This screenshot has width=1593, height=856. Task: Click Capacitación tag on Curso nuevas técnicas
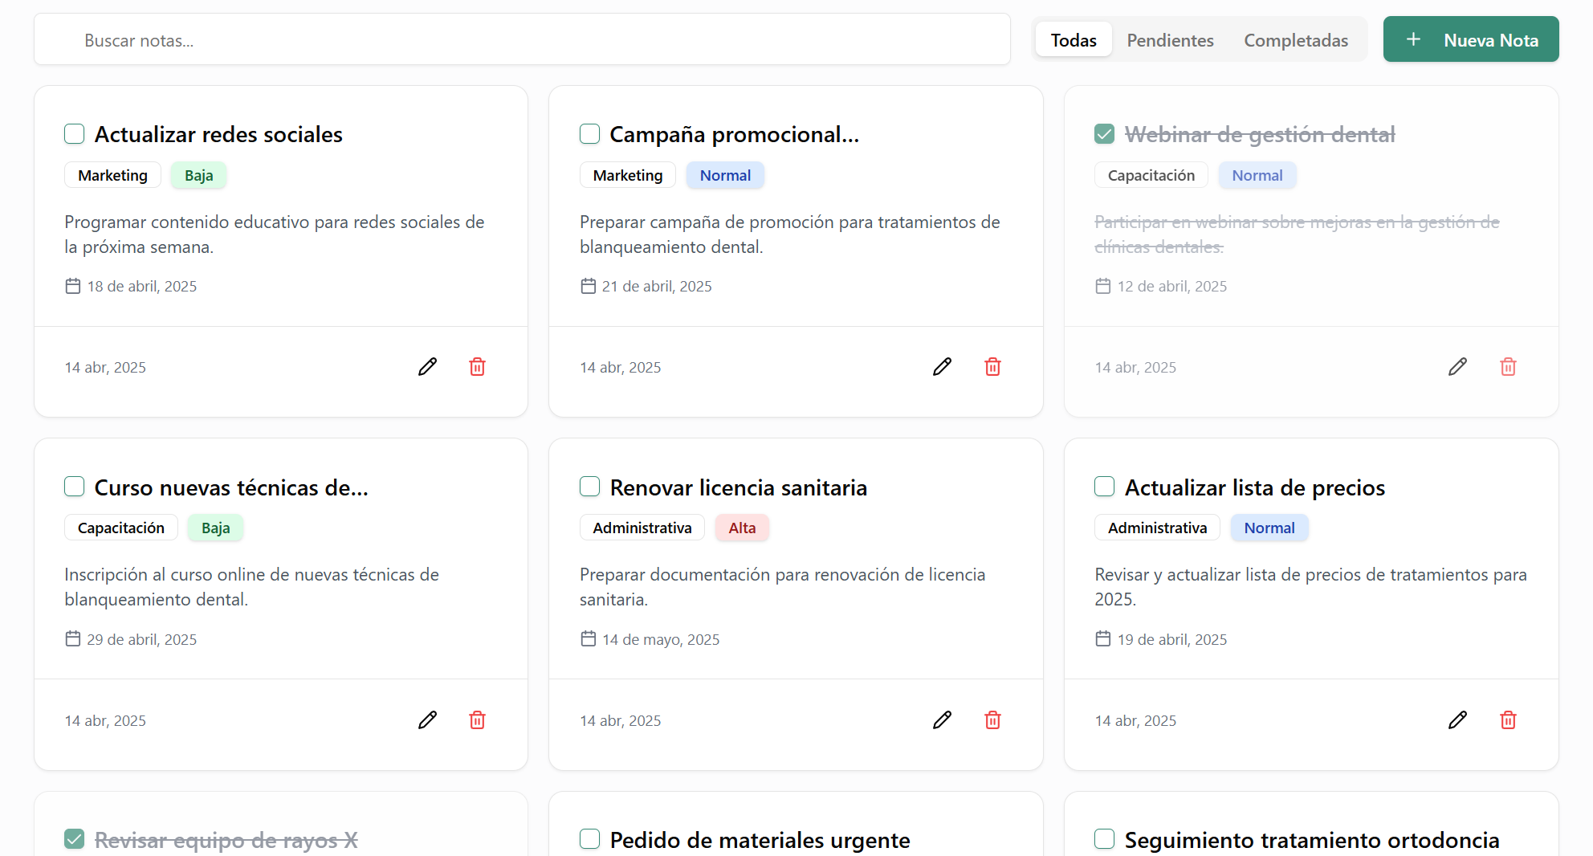[121, 528]
